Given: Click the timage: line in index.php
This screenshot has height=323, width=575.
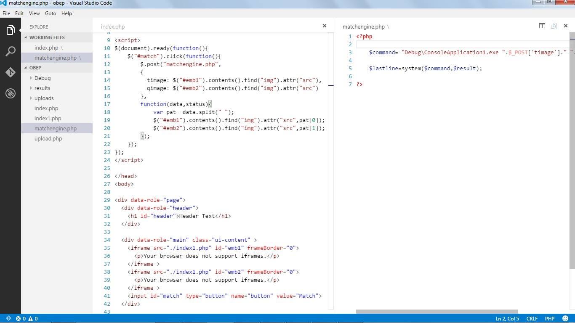Looking at the screenshot, I should pos(234,80).
